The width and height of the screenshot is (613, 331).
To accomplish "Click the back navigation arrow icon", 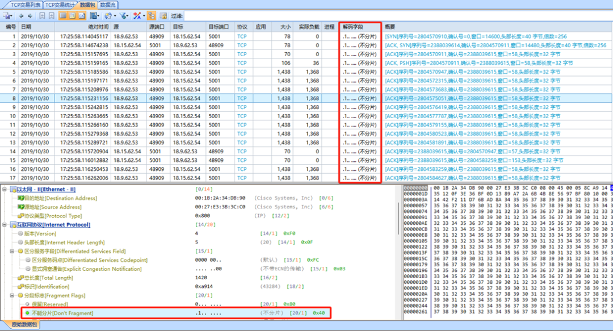I will [x=21, y=16].
